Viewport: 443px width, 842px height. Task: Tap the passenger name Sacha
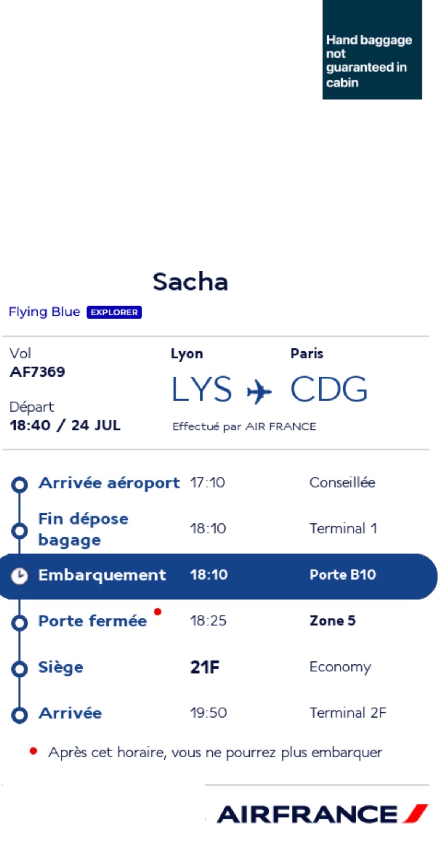click(190, 282)
